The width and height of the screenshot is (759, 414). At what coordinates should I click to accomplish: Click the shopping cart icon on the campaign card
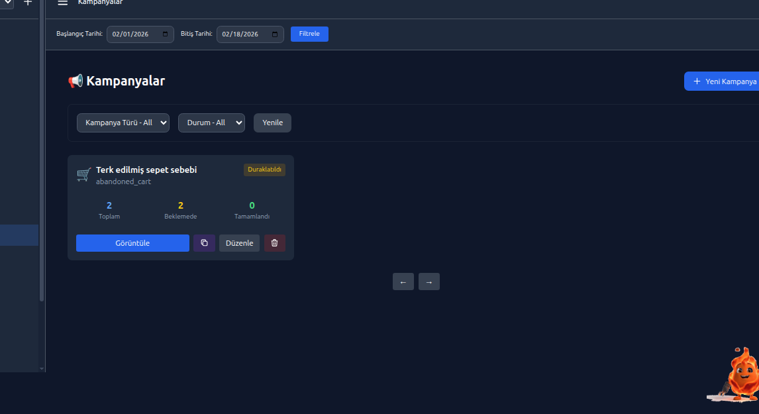83,174
